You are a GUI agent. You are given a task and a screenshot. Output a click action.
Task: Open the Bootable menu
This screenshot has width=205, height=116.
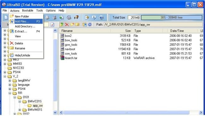27,10
